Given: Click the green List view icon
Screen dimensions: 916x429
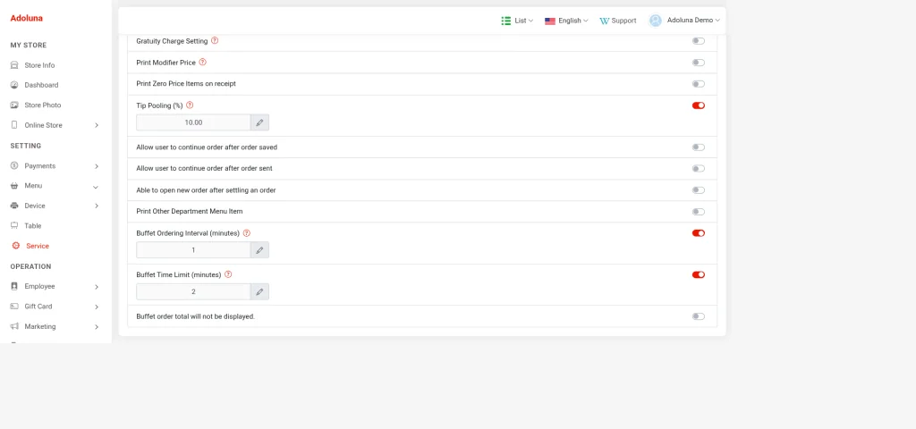Looking at the screenshot, I should tap(506, 21).
